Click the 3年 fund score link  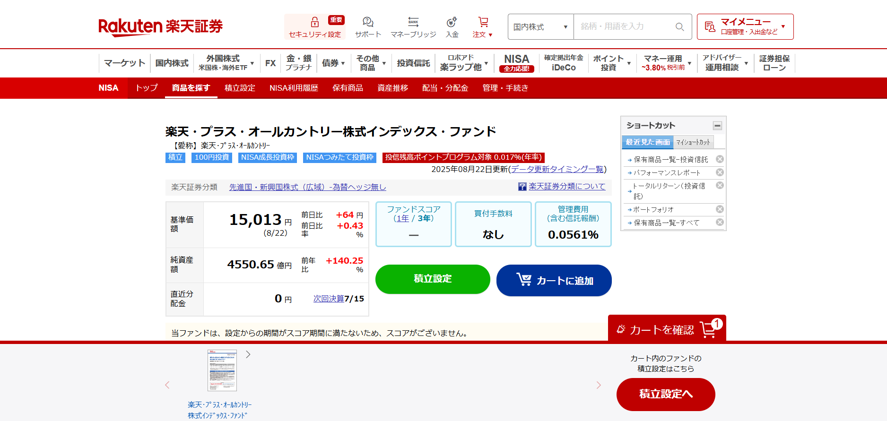pyautogui.click(x=424, y=218)
